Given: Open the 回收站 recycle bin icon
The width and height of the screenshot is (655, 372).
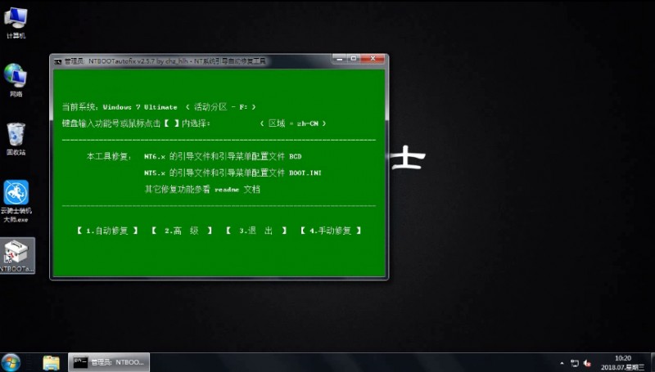Looking at the screenshot, I should (x=16, y=139).
